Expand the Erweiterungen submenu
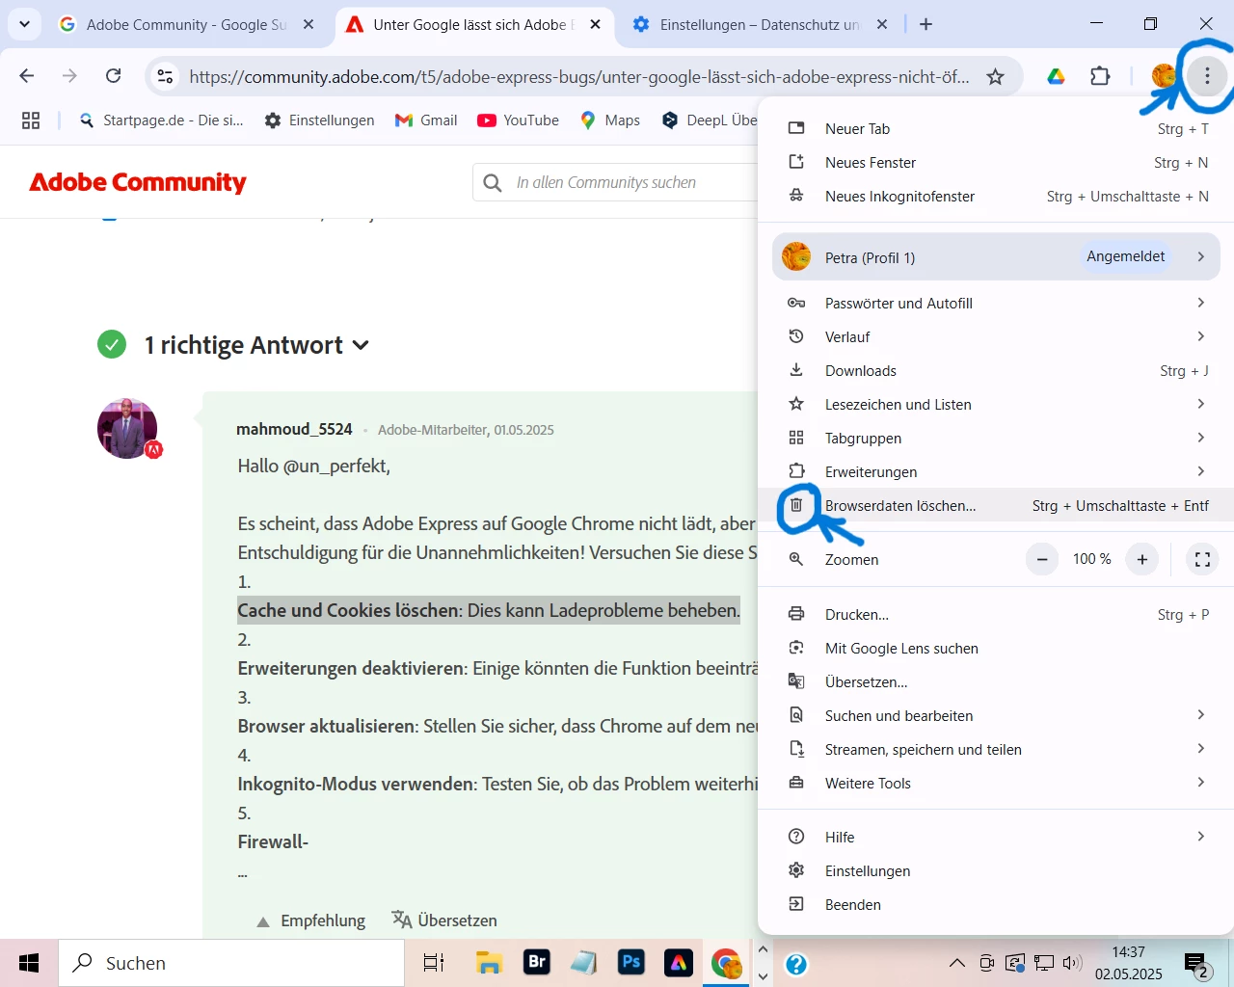 996,472
